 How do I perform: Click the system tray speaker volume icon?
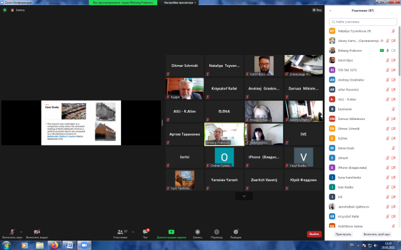point(376,246)
